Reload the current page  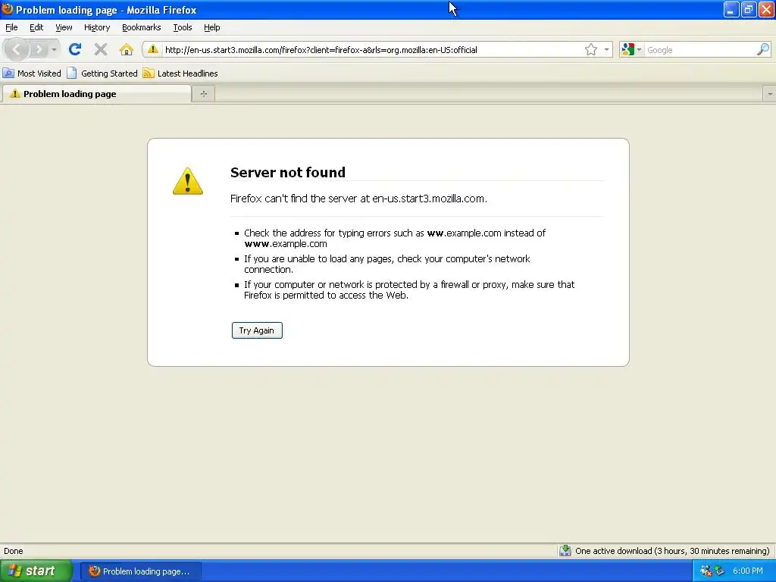[x=75, y=49]
